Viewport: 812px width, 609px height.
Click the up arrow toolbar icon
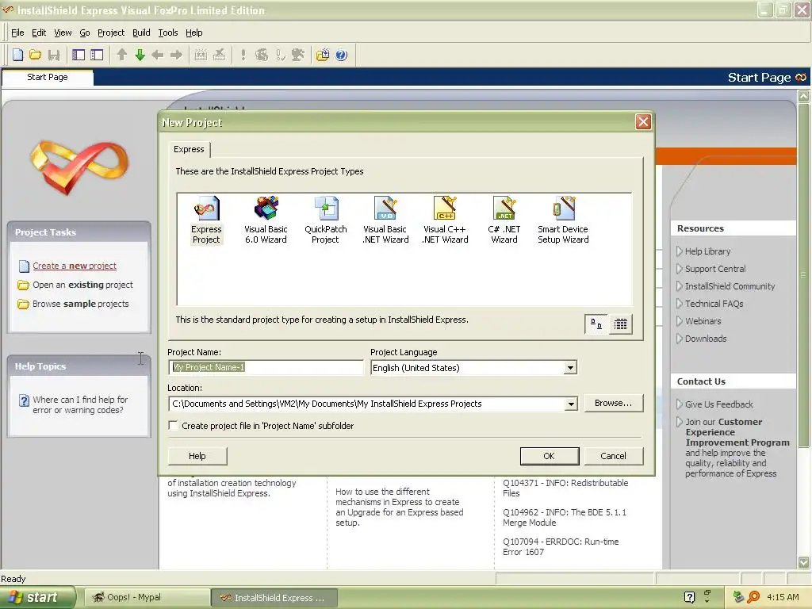click(x=121, y=55)
